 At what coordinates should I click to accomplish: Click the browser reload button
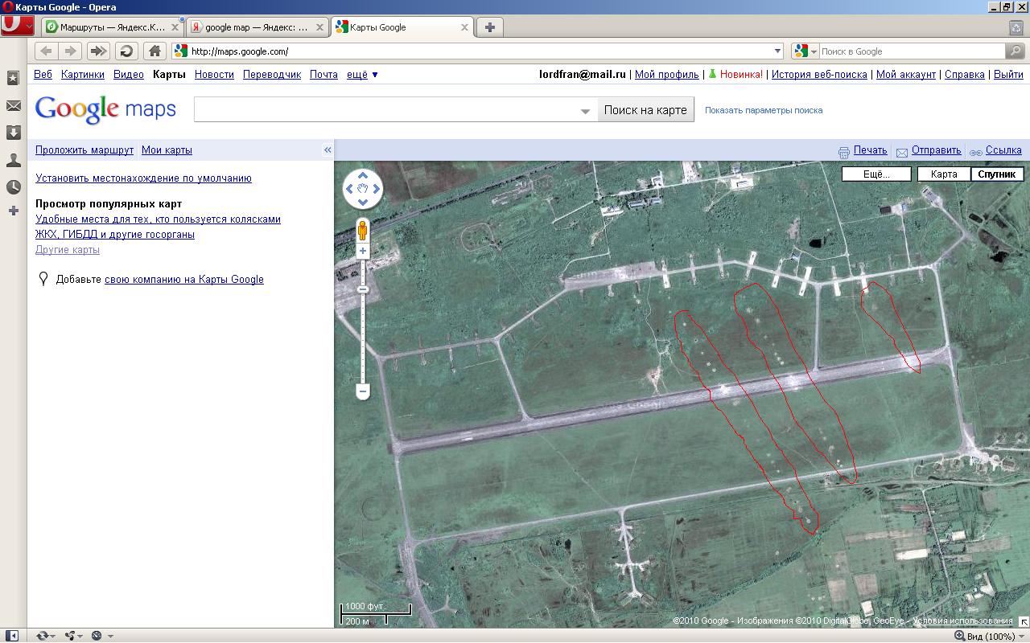pos(126,51)
